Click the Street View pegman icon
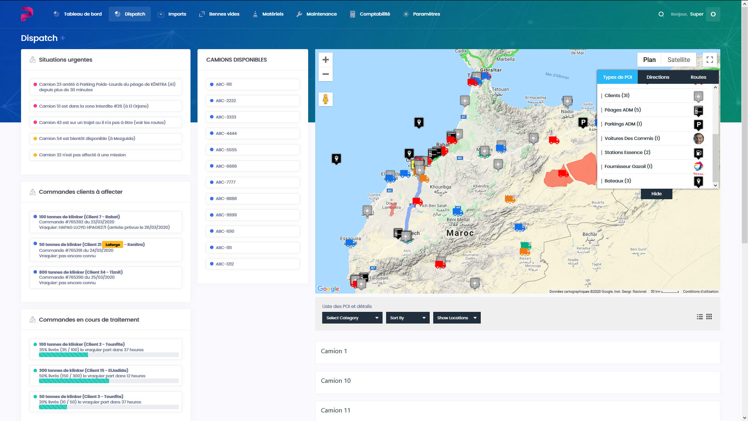Viewport: 748px width, 421px height. [x=326, y=99]
